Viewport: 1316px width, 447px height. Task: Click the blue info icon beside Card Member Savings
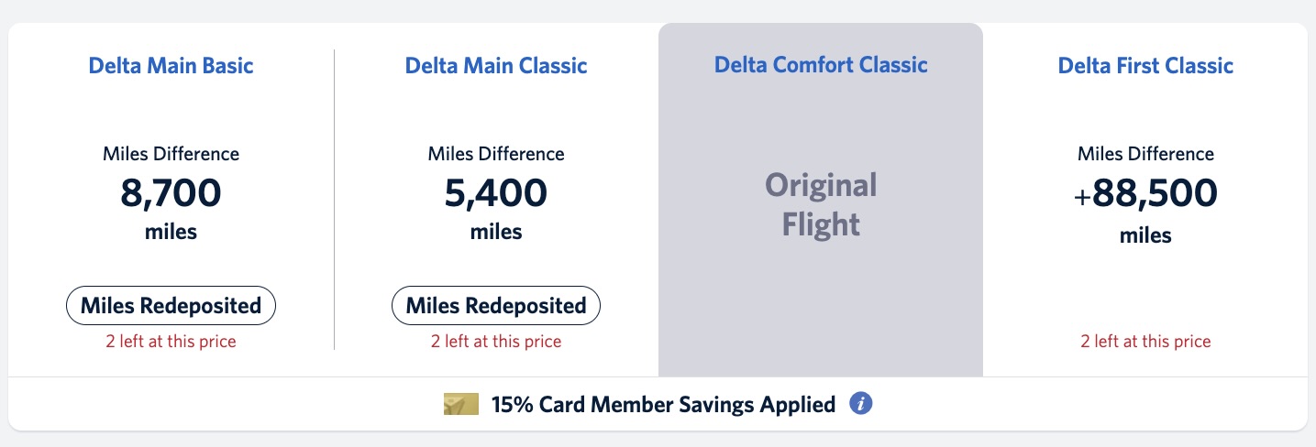click(860, 404)
